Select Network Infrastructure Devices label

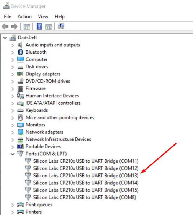coord(58,139)
